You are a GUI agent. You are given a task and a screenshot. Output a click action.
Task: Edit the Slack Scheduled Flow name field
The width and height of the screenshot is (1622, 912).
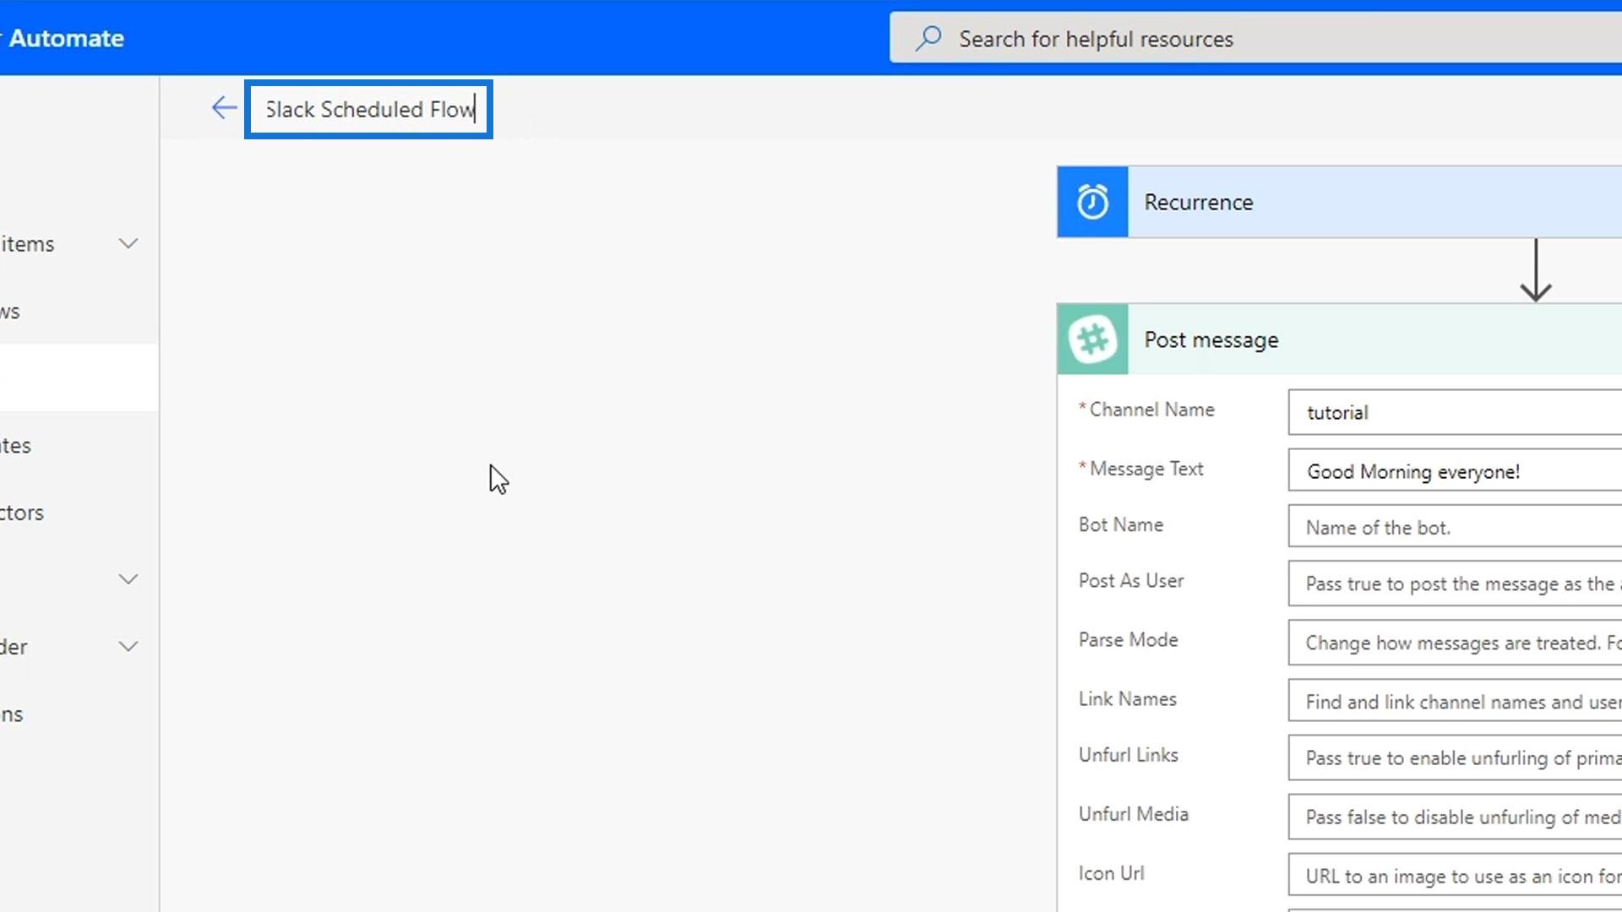(x=369, y=110)
